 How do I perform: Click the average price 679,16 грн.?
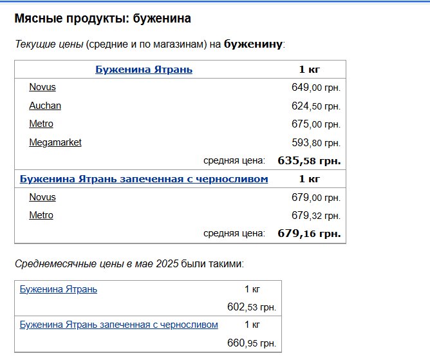[x=309, y=234]
